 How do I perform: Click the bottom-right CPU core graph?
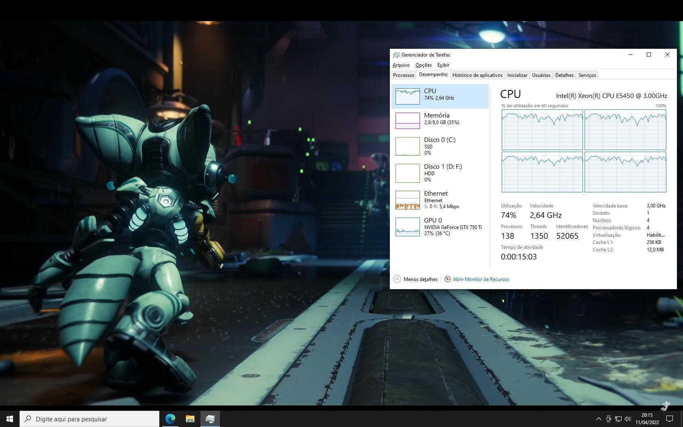point(625,172)
